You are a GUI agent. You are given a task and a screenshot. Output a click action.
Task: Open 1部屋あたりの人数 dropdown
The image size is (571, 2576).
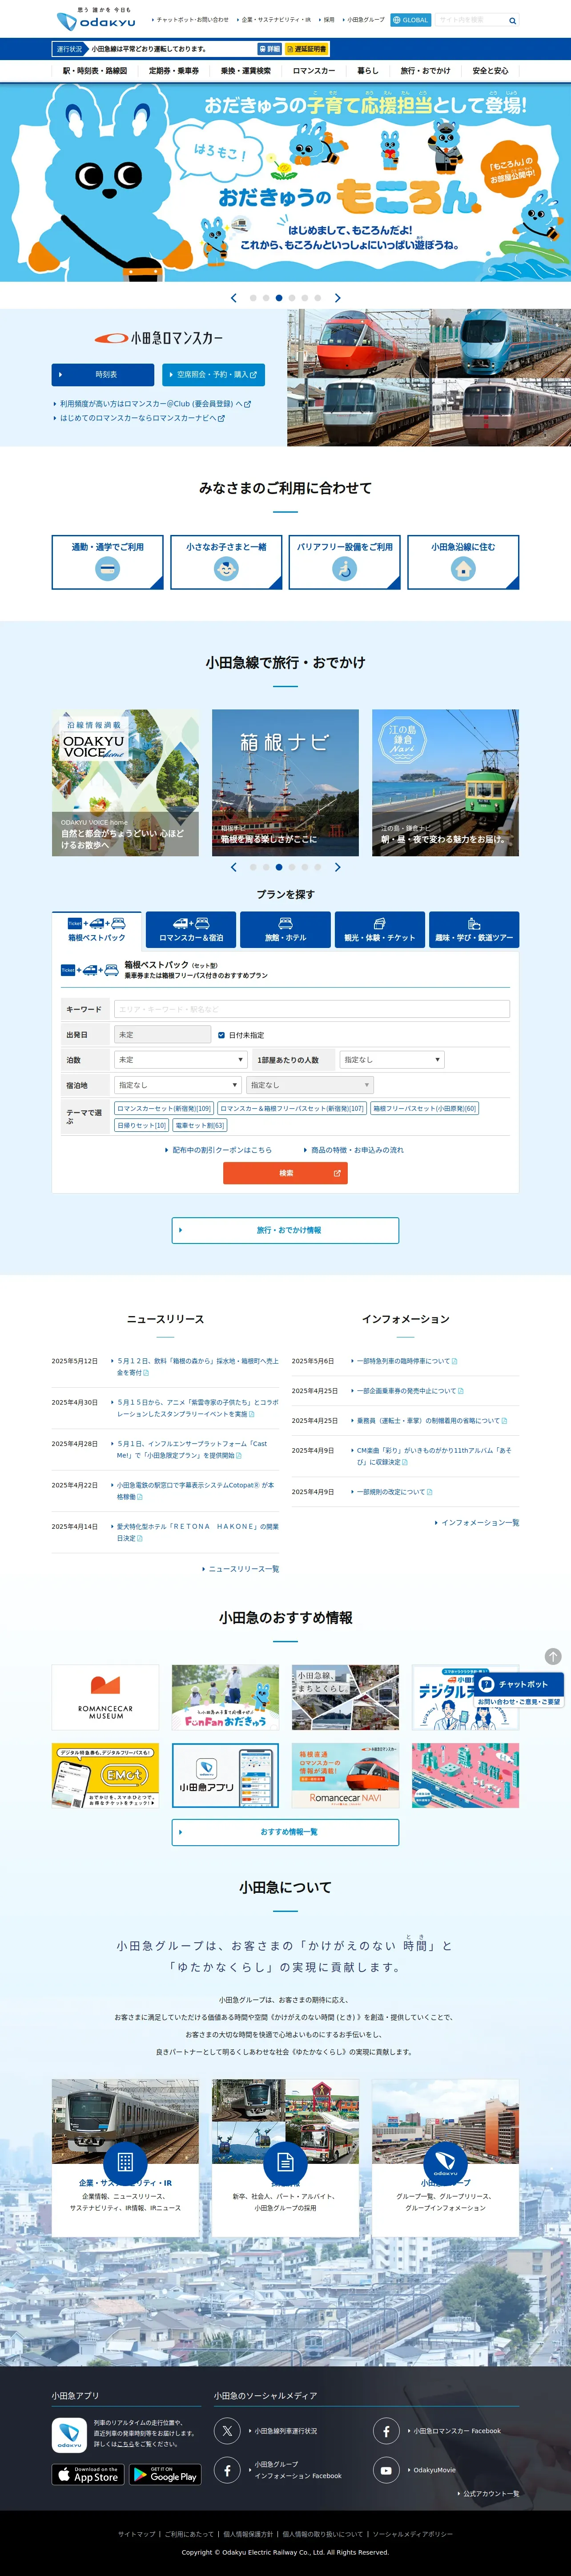point(392,1060)
